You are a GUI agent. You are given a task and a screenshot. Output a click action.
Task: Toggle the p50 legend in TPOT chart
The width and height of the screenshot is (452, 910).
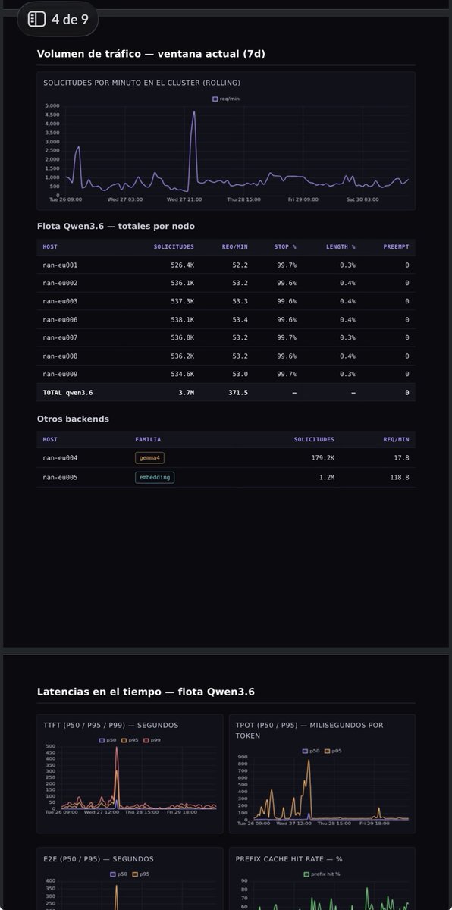click(311, 751)
